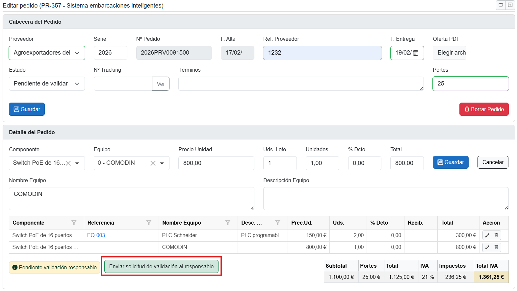Image resolution: width=517 pixels, height=291 pixels.
Task: Expand the Proveedor dropdown
Action: coord(77,53)
